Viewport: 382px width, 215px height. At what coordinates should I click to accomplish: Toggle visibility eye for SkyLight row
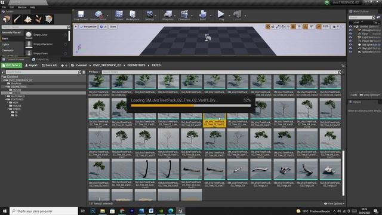point(350,48)
